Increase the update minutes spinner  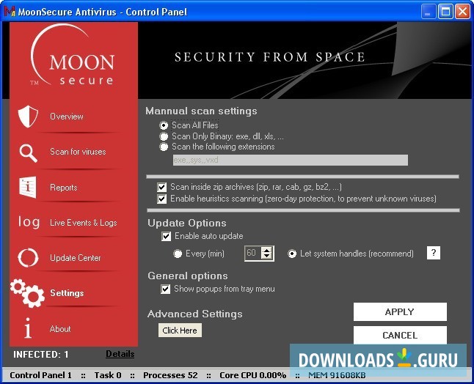266,250
